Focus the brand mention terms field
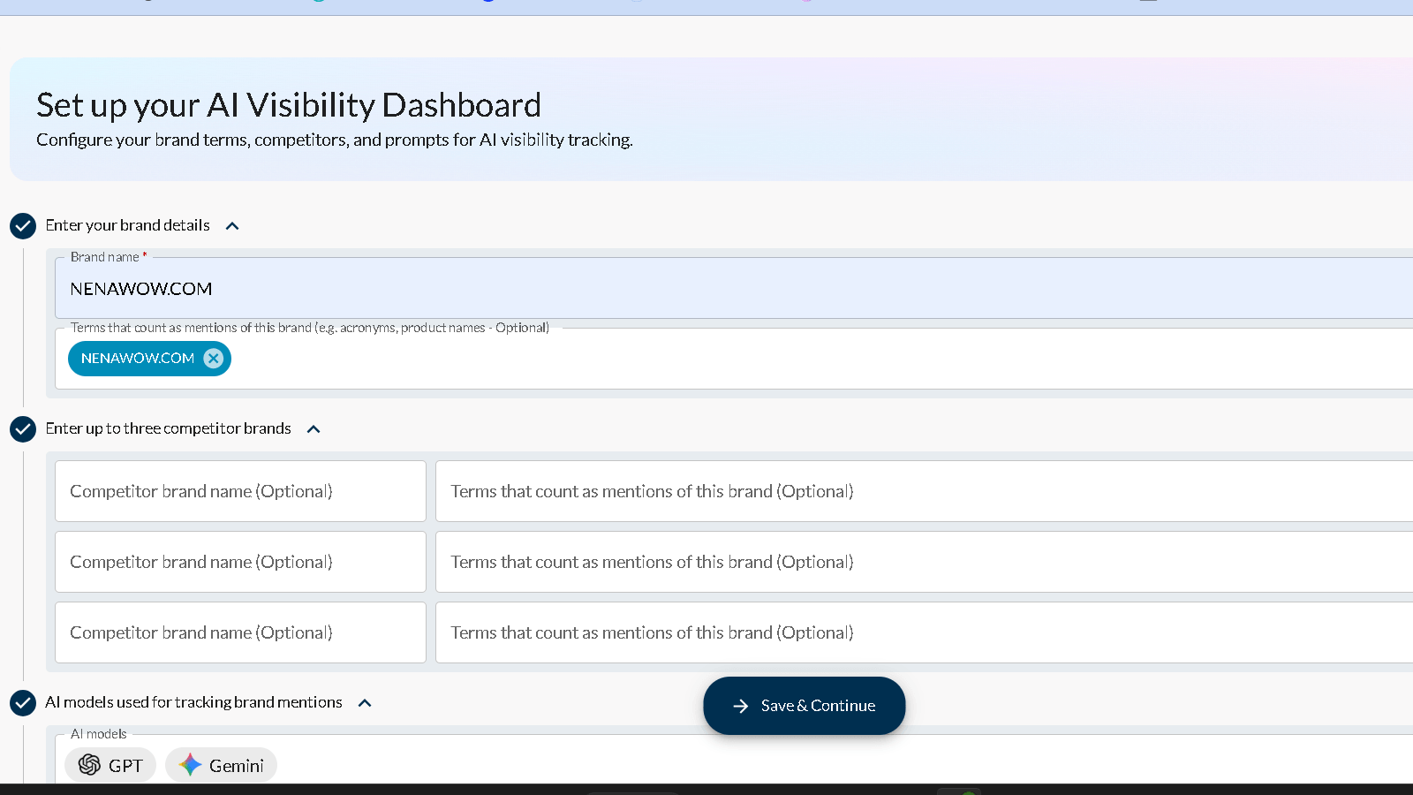The height and width of the screenshot is (795, 1413). click(734, 359)
